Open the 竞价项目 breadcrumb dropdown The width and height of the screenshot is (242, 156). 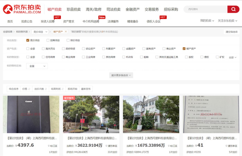40,32
